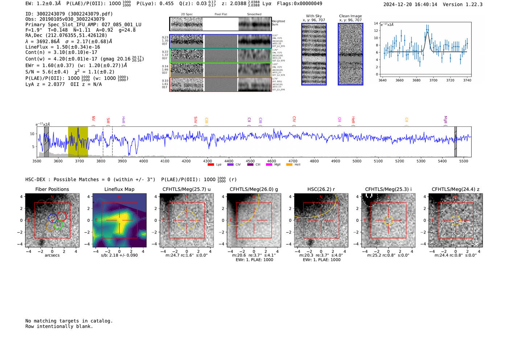Select the green-bordered 2D fiber spectrum row
This screenshot has height=346, width=508.
coord(220,56)
